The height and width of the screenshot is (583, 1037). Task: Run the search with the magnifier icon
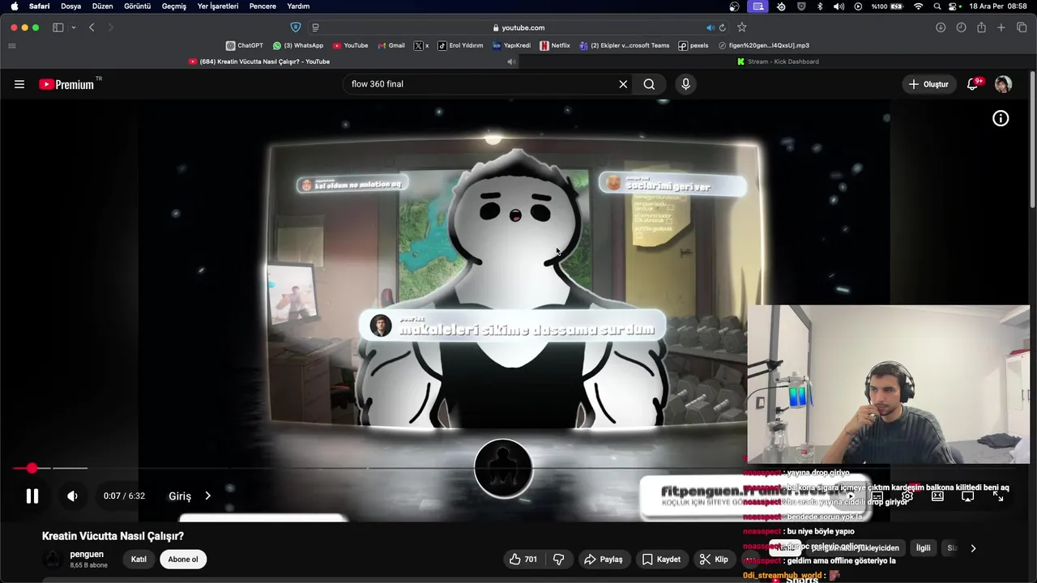click(649, 84)
